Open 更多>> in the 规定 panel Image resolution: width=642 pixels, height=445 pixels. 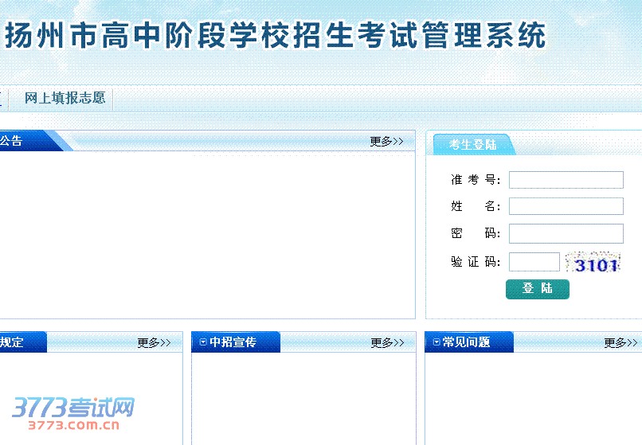tap(154, 343)
